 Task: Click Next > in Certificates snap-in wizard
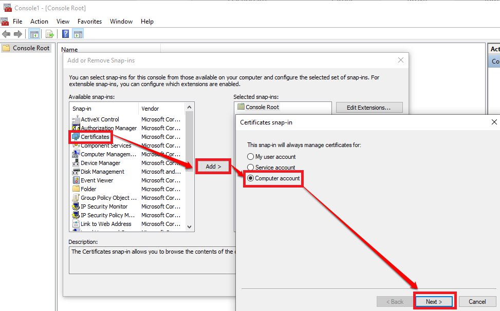(x=434, y=301)
